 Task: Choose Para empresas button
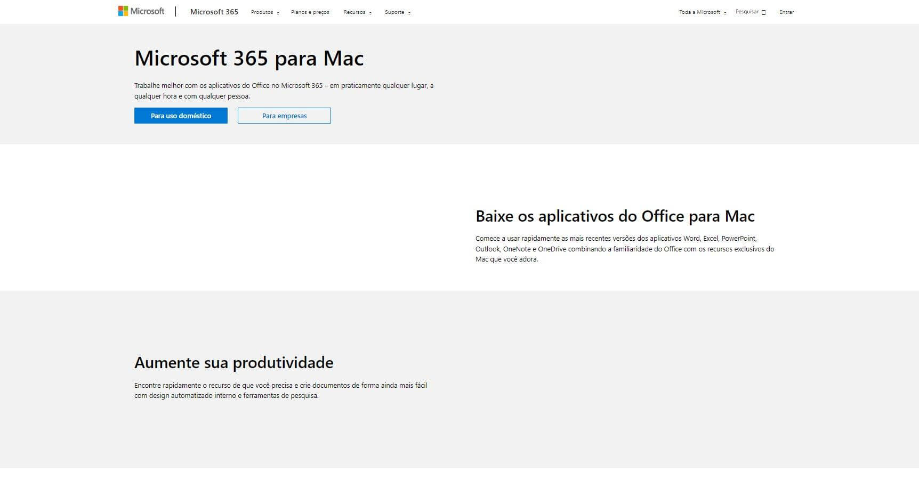(284, 116)
